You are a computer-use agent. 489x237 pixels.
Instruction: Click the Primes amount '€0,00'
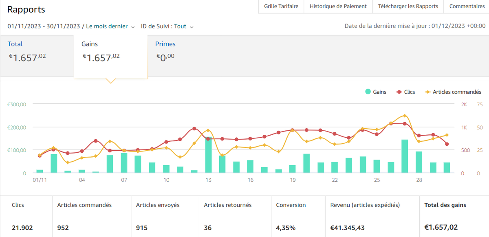pos(166,57)
